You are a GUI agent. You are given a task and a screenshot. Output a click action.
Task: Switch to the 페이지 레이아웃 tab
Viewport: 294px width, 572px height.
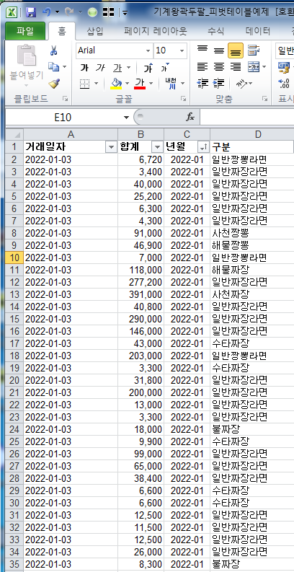(x=156, y=31)
